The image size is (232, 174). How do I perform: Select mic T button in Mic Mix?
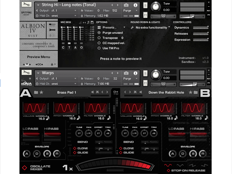tap(69, 48)
